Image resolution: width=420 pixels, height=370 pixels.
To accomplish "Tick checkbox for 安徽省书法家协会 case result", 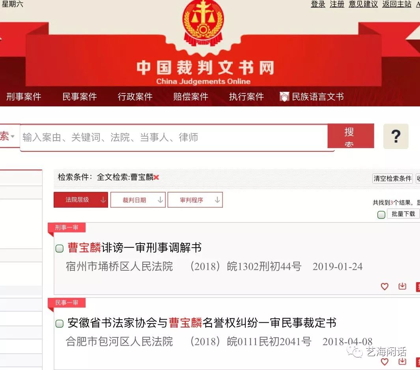I will click(x=60, y=324).
